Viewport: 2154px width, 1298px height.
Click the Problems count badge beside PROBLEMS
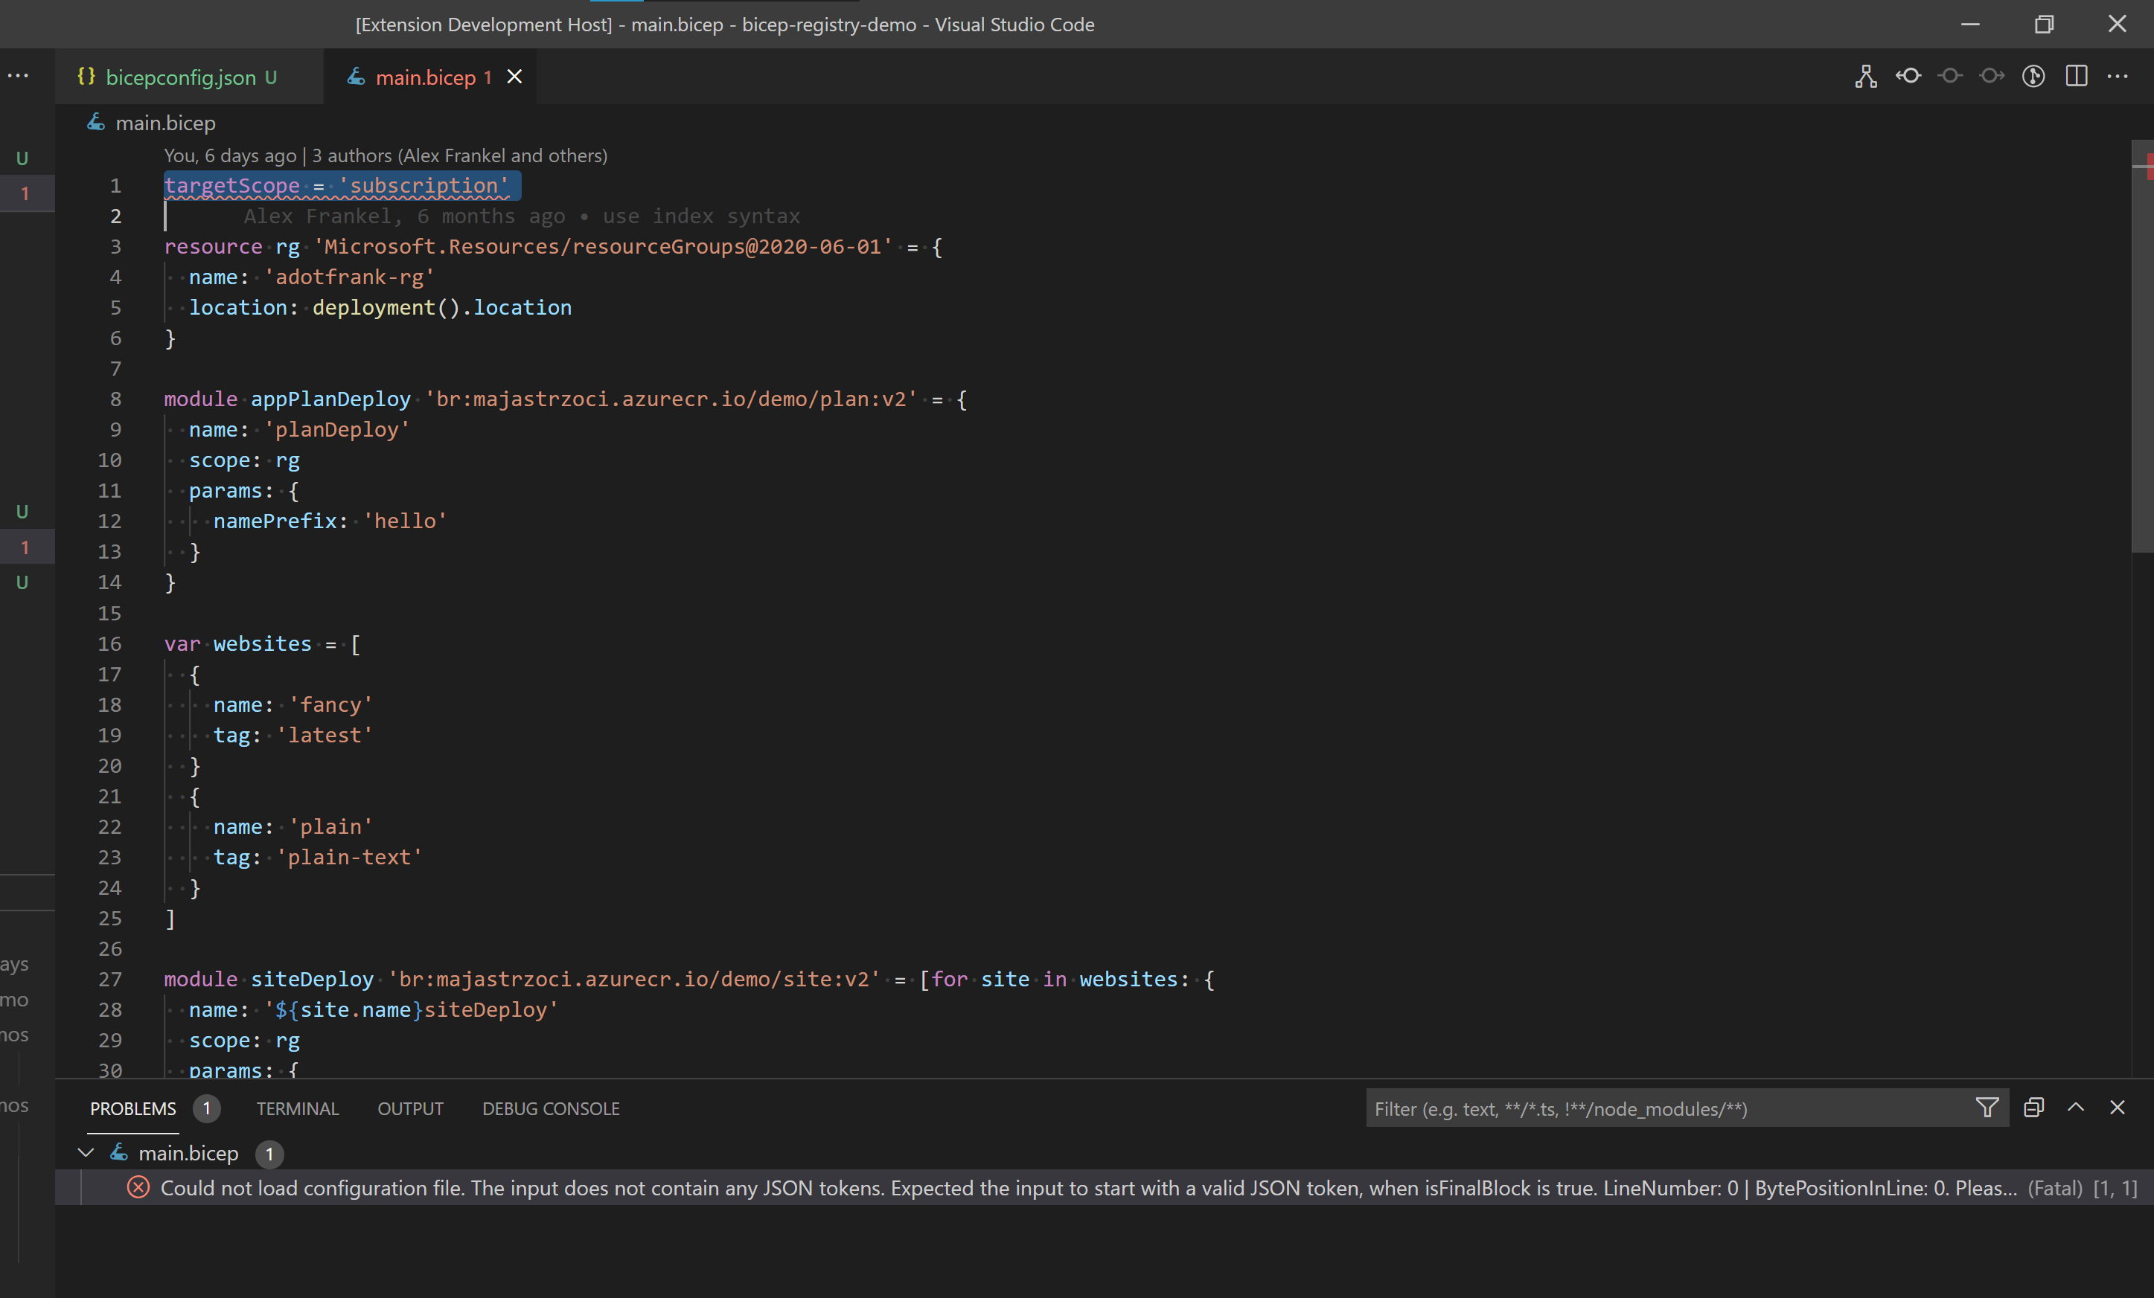coord(206,1108)
